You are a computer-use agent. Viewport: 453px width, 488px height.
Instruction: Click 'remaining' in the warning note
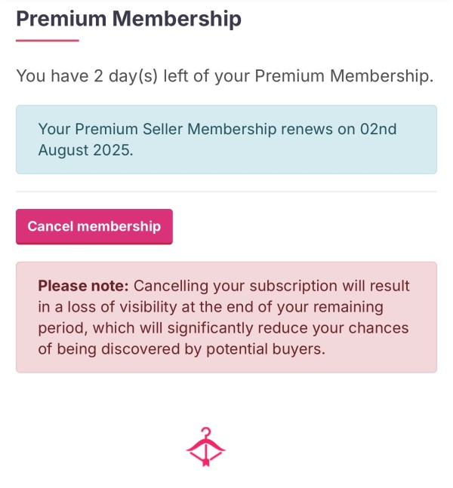[348, 308]
